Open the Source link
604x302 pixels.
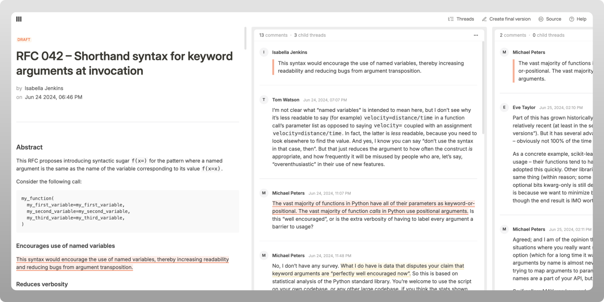click(x=550, y=19)
